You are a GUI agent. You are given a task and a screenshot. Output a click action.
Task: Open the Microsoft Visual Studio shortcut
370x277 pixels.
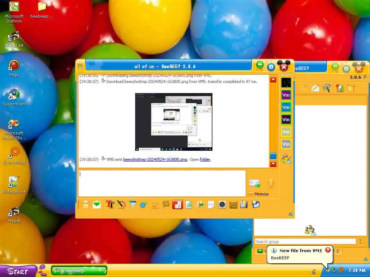(x=14, y=129)
